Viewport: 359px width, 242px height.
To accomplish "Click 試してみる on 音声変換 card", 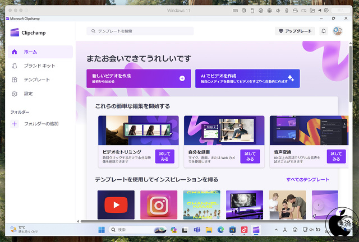I will tap(336, 156).
